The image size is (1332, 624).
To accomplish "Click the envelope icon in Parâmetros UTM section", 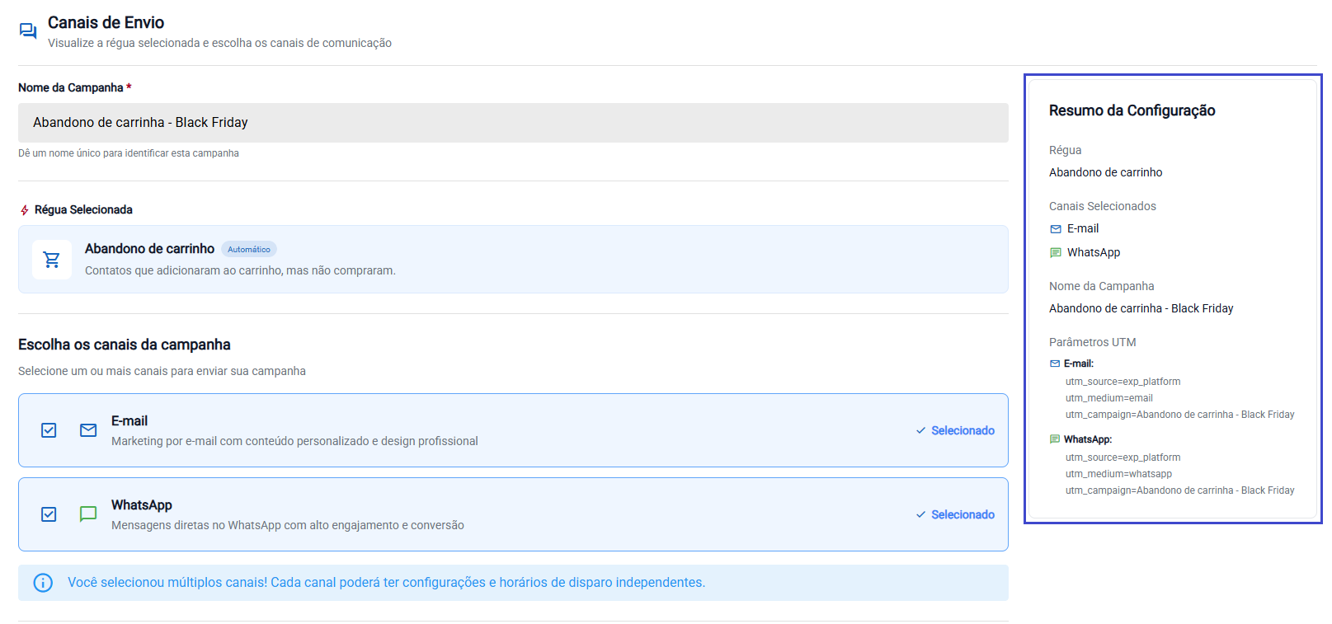I will point(1055,364).
